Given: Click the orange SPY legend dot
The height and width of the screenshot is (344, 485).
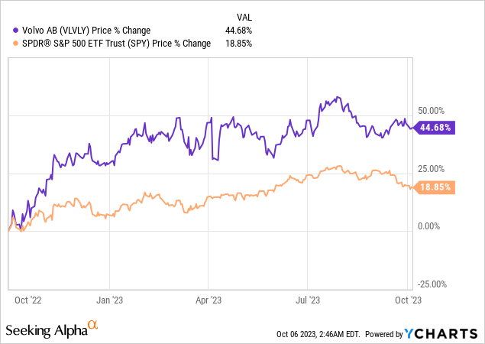Looking at the screenshot, I should pyautogui.click(x=8, y=44).
